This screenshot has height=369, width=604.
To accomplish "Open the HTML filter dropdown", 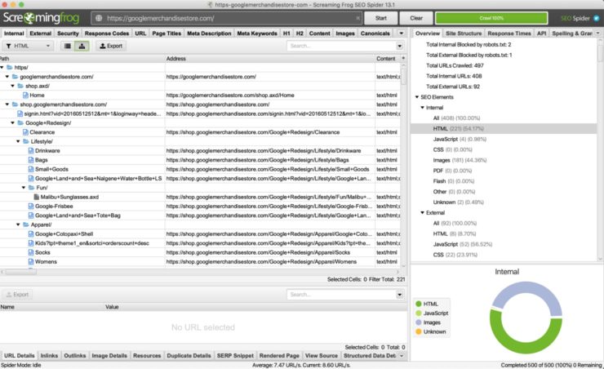I will tap(28, 46).
